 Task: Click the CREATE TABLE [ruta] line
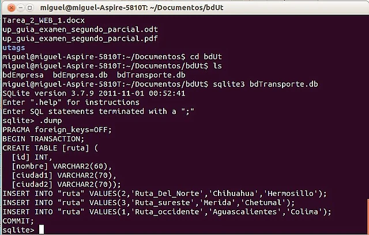click(50, 148)
